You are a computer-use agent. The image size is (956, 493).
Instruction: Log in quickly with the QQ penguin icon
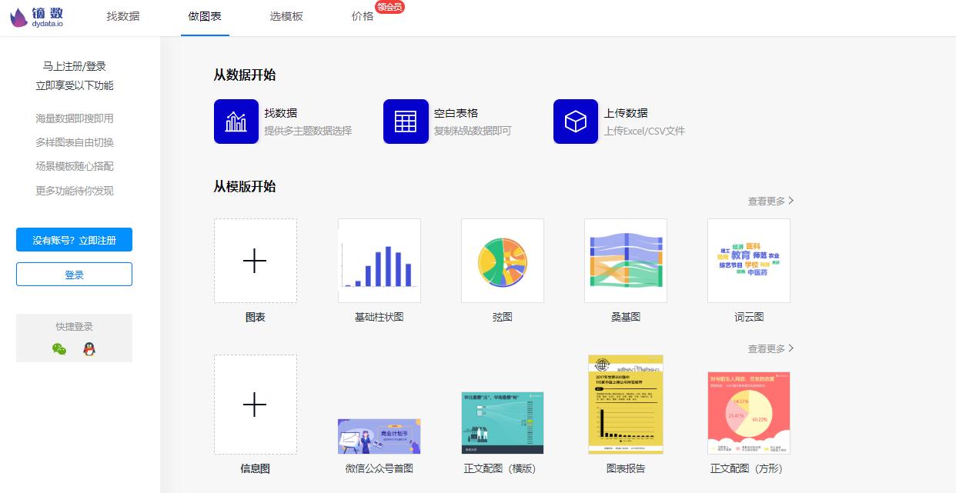point(90,348)
